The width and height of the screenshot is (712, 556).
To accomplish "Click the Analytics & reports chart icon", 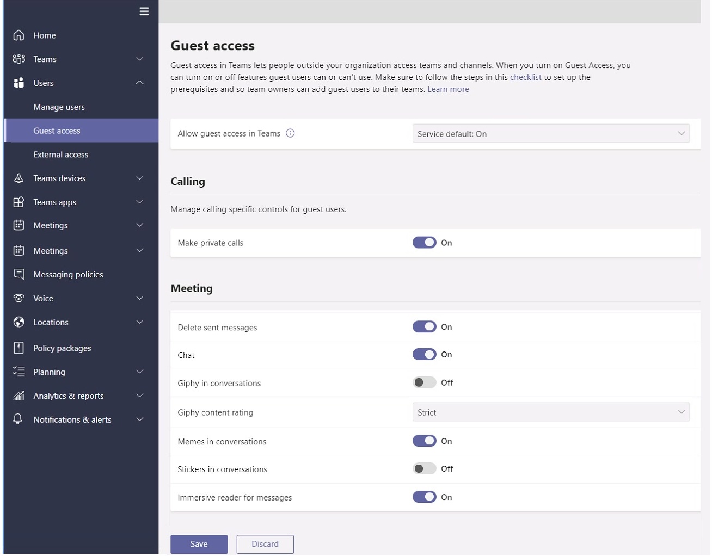I will tap(19, 396).
